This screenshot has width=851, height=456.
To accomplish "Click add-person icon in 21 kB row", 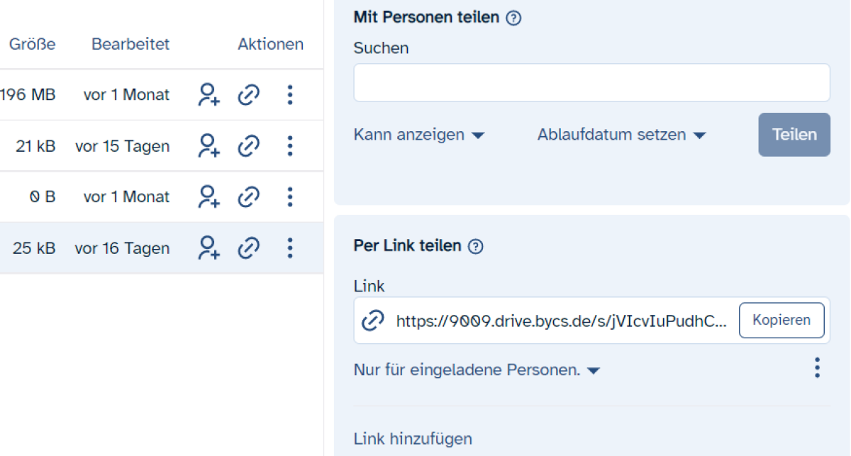I will [x=208, y=146].
